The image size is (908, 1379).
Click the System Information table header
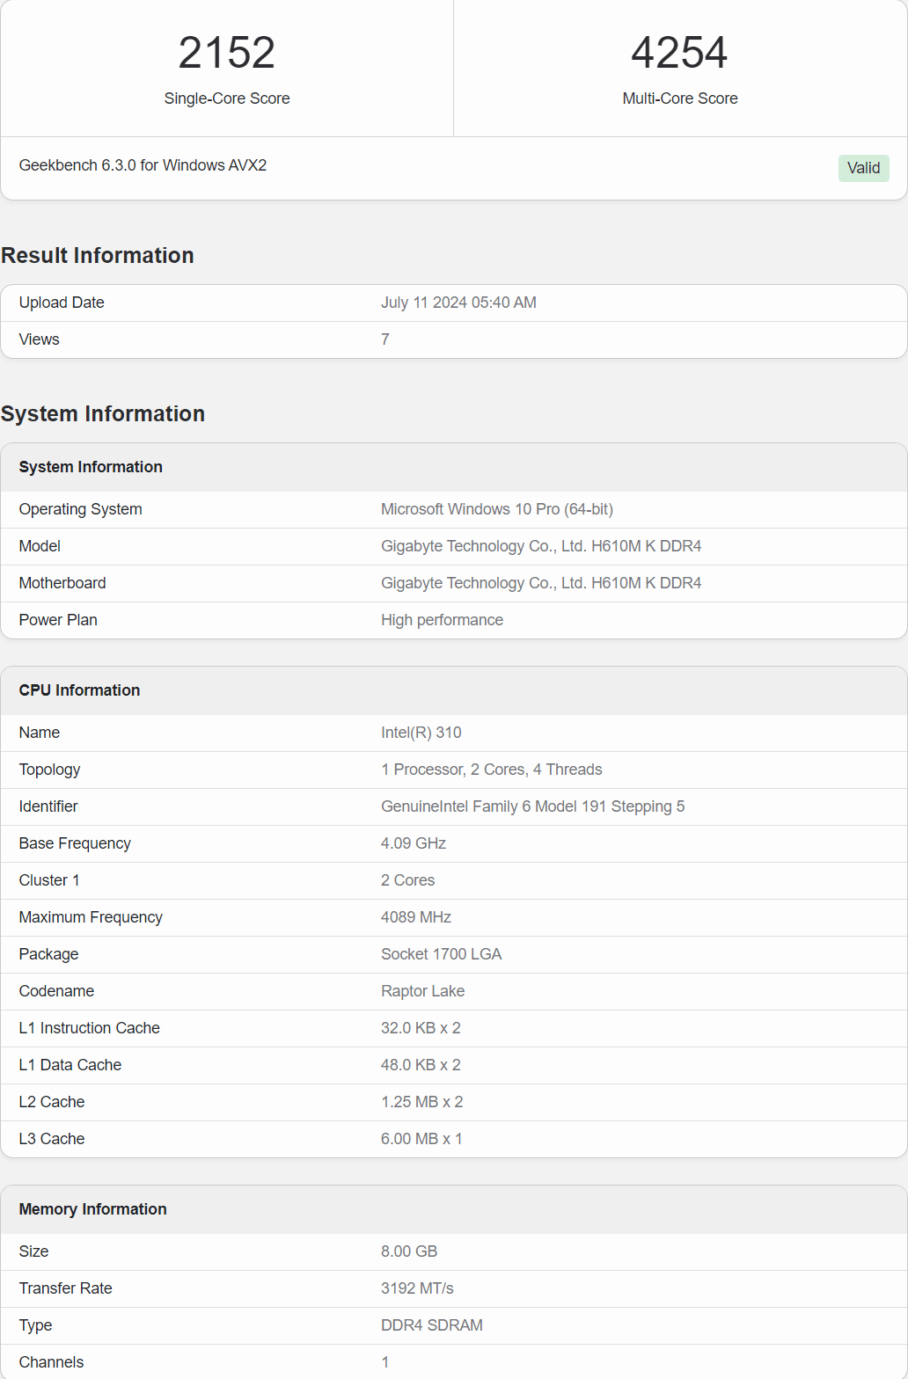[91, 467]
